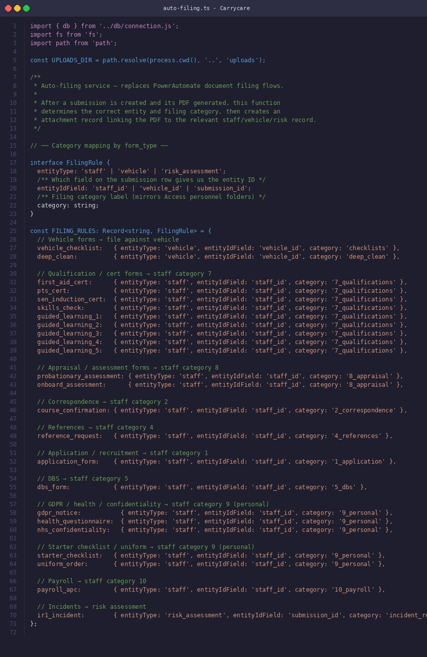Image resolution: width=427 pixels, height=657 pixels.
Task: Click comment 'DBS → staff category 5'
Action: (83, 478)
